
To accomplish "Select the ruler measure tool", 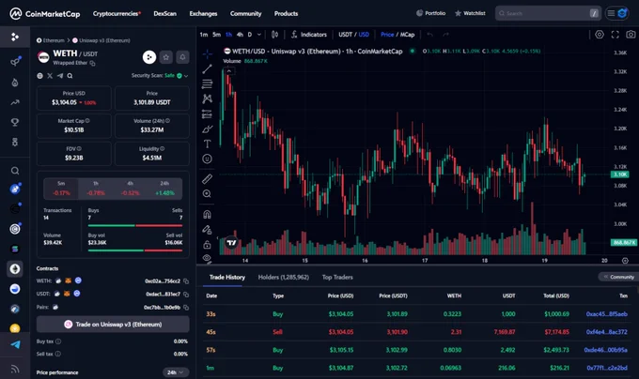I will coord(207,178).
